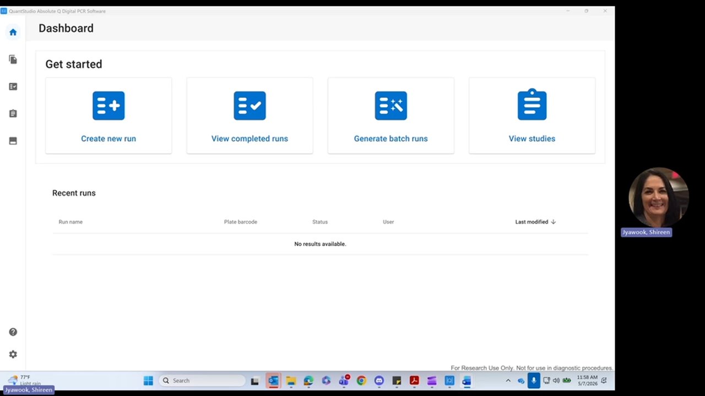
Task: Click the taskbar Search box
Action: tap(202, 381)
